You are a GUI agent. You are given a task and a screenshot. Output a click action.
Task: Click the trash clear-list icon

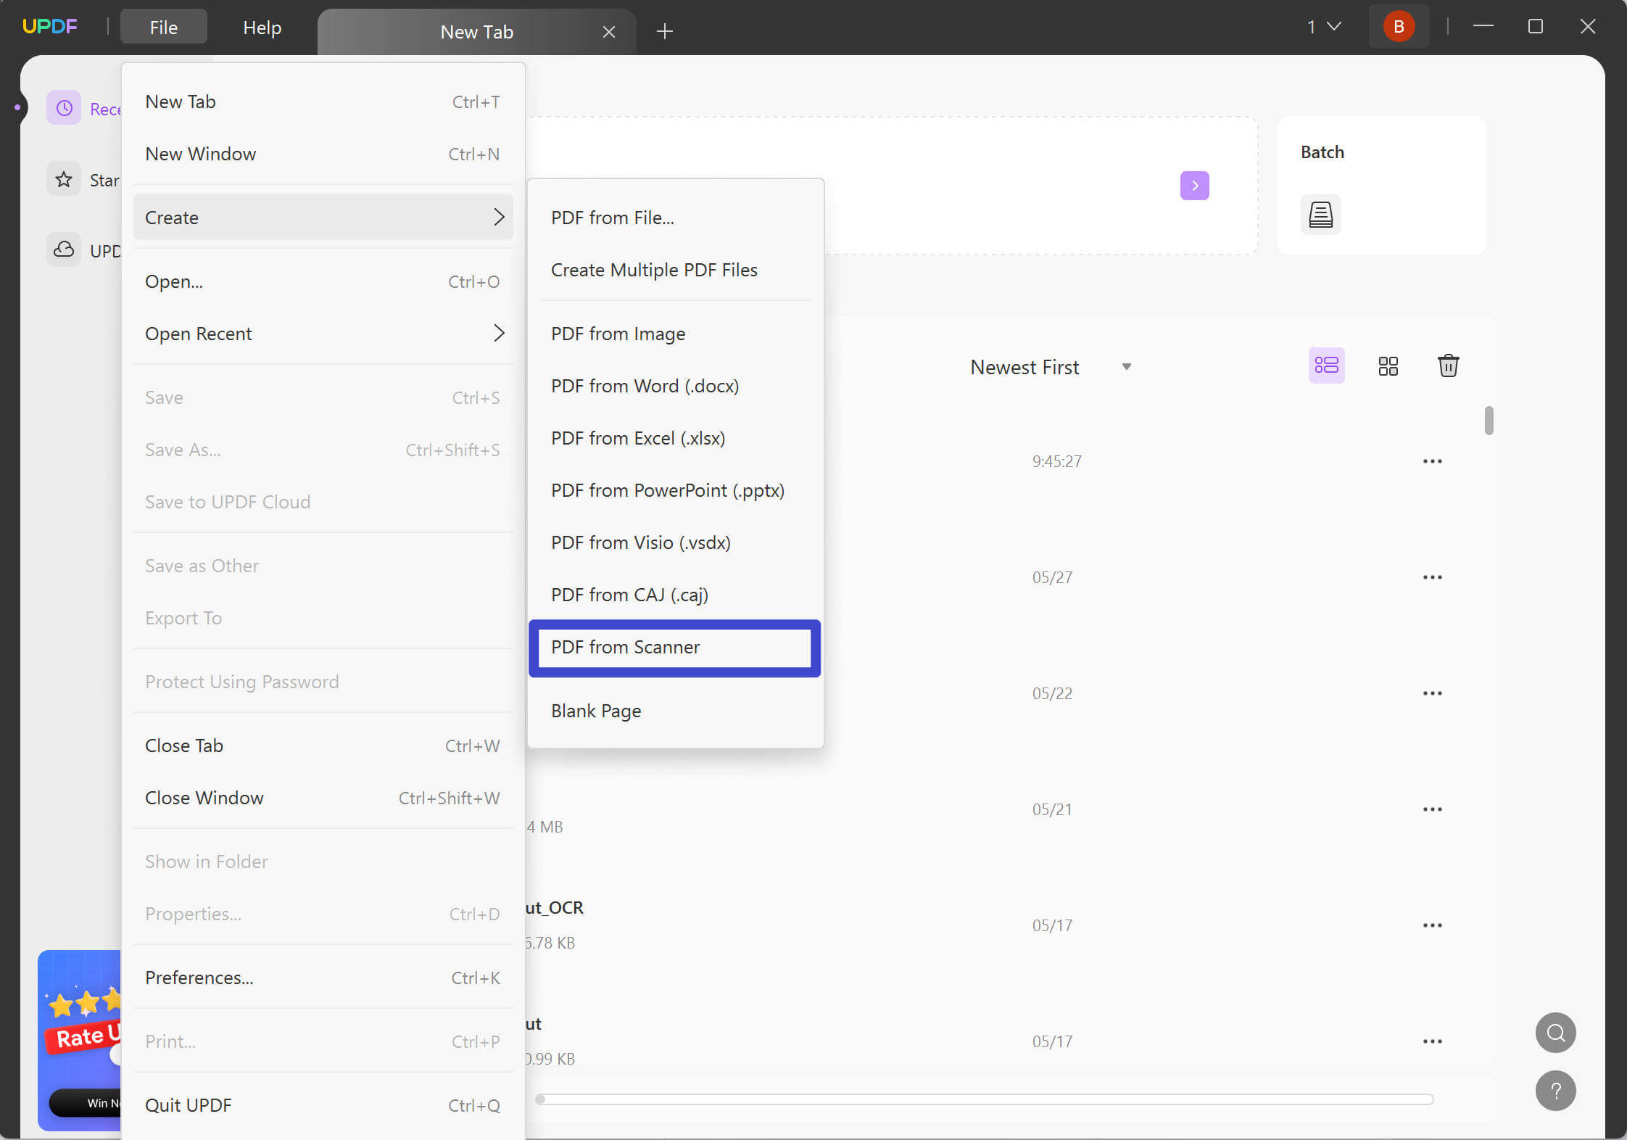tap(1448, 365)
